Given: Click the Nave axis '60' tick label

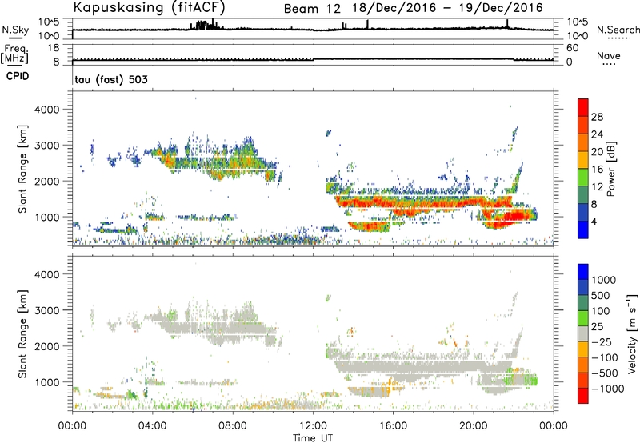Looking at the screenshot, I should (x=572, y=48).
